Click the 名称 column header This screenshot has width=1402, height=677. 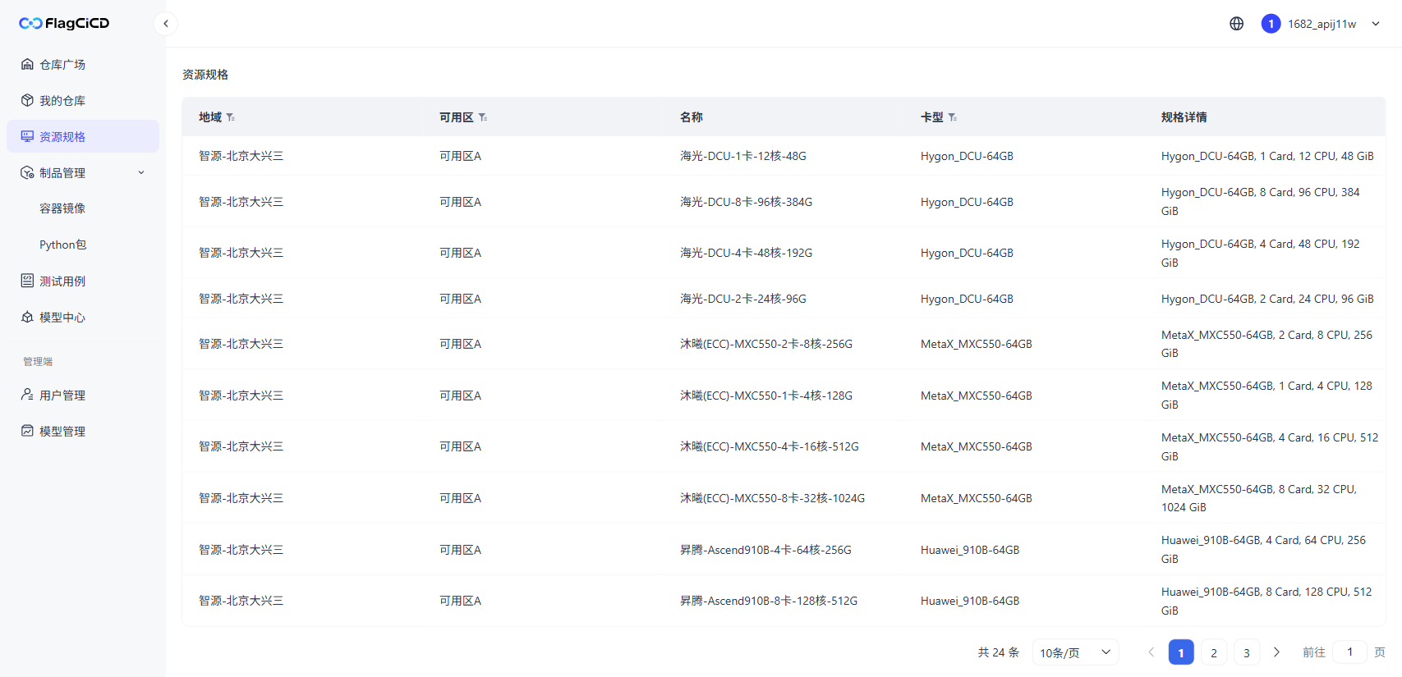coord(692,117)
